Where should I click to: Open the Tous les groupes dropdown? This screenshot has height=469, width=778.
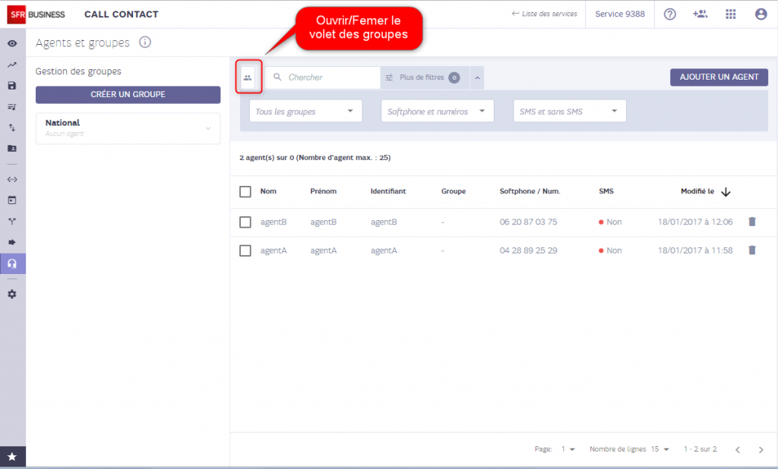click(x=305, y=111)
